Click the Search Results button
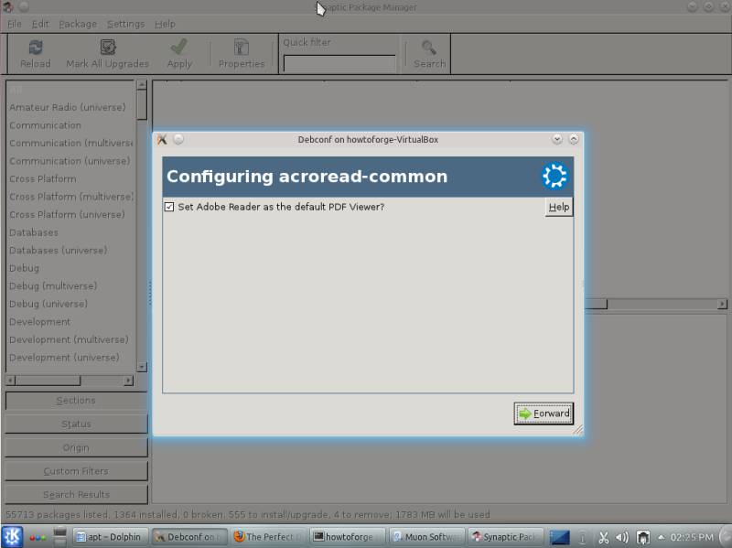This screenshot has width=732, height=548. pos(76,494)
